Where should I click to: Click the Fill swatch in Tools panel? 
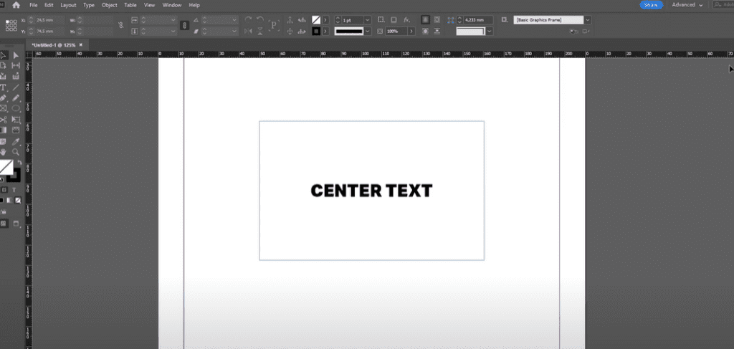point(6,166)
